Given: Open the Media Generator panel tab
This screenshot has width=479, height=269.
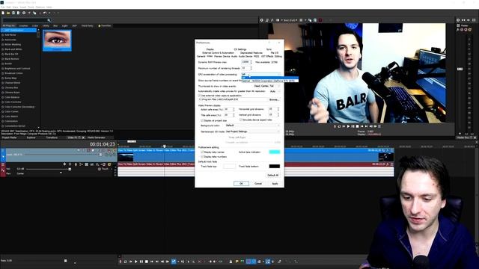Looking at the screenshot, I should pos(97,137).
